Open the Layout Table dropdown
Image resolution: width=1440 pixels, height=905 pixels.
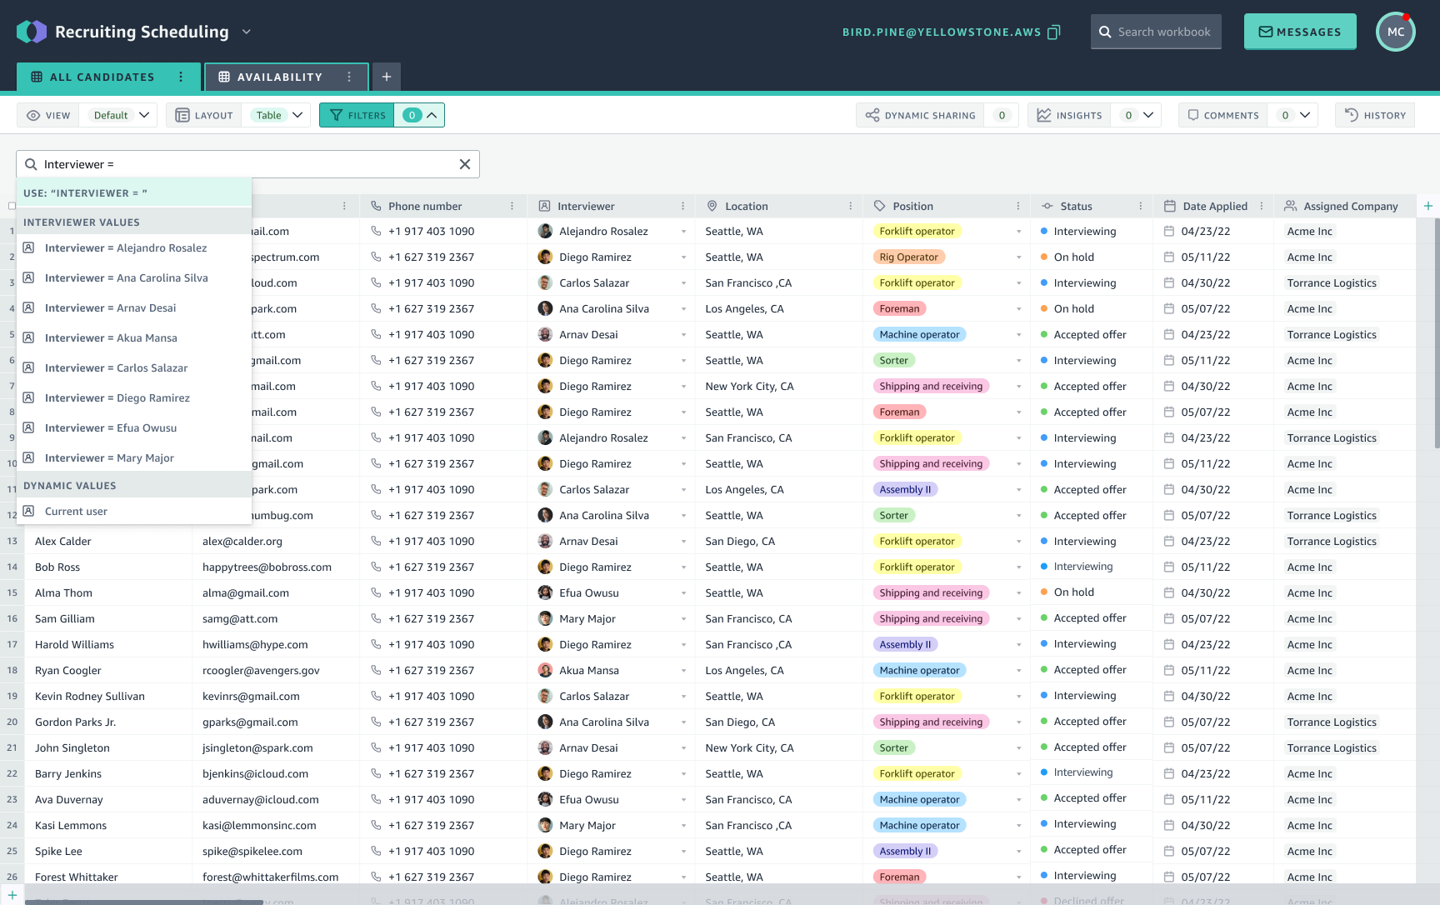277,115
